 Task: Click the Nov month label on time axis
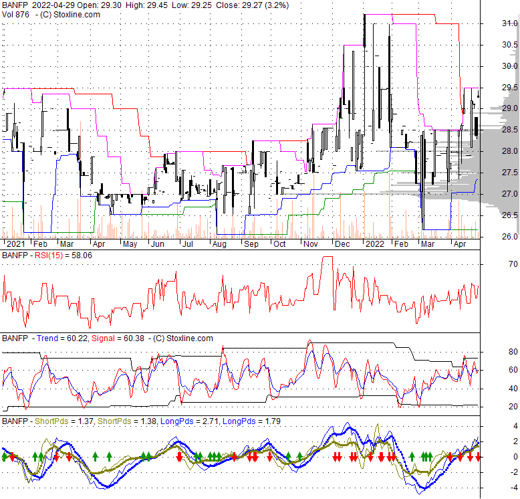point(311,244)
